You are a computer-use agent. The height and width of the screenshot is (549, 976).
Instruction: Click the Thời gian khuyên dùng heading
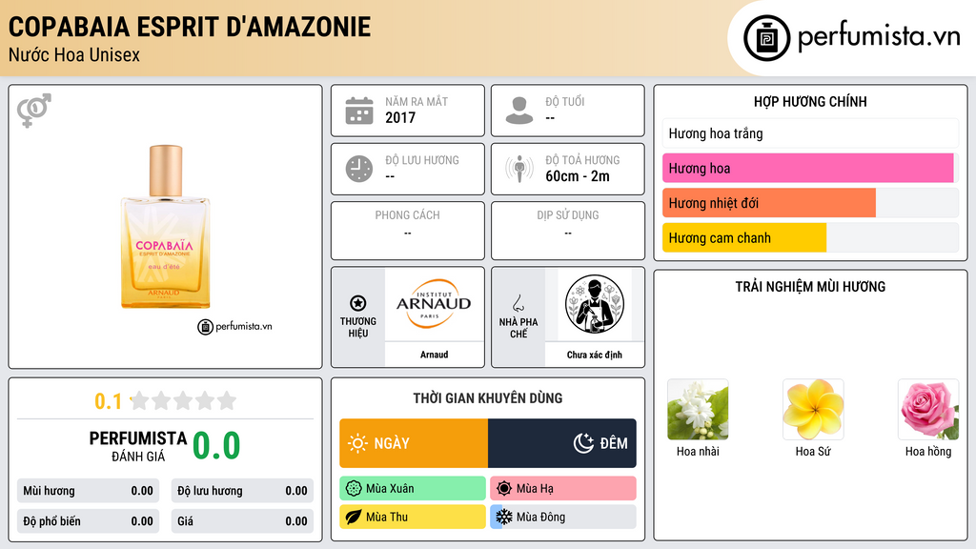(x=488, y=398)
